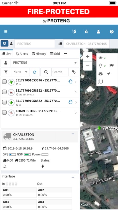The height and width of the screenshot is (210, 118).
Task: Tap the favorites star icon
Action: 86,32
